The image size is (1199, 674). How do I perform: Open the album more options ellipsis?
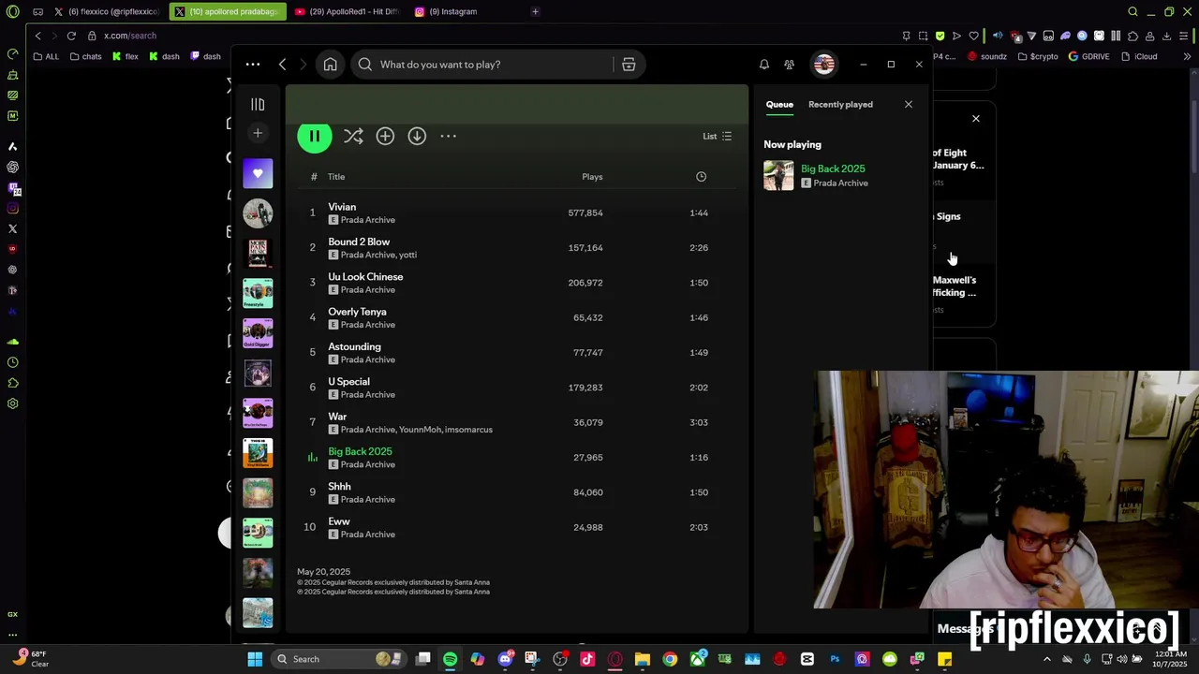click(x=449, y=137)
